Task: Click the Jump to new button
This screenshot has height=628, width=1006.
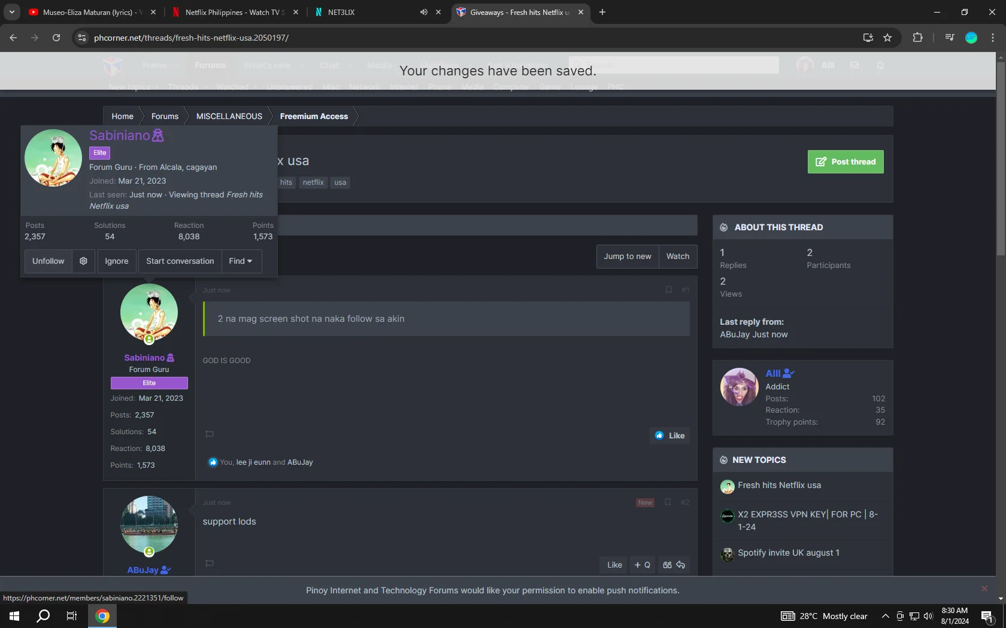Action: (628, 256)
